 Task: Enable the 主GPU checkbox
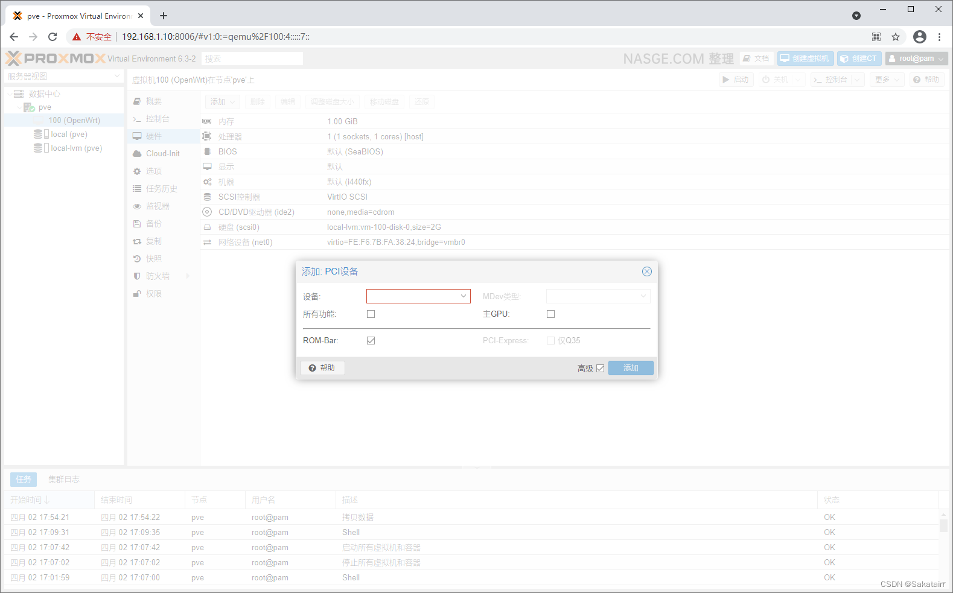coord(550,314)
